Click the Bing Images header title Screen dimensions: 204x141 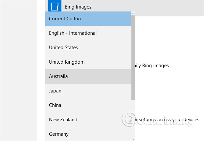[x=78, y=7]
